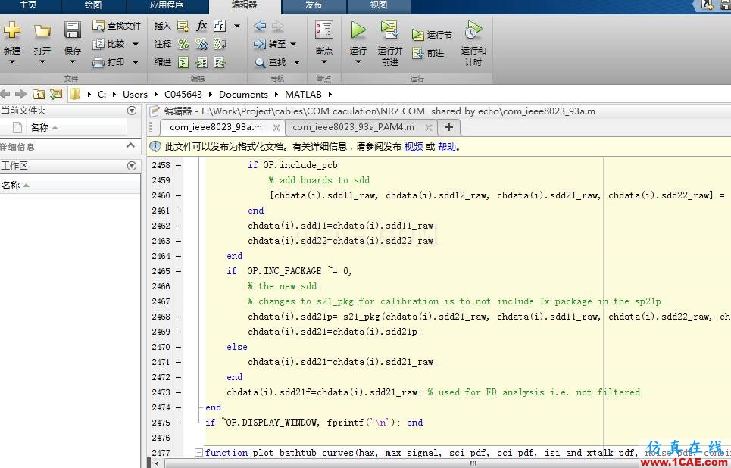
Task: Click the Go To (转至) icon
Action: (260, 44)
